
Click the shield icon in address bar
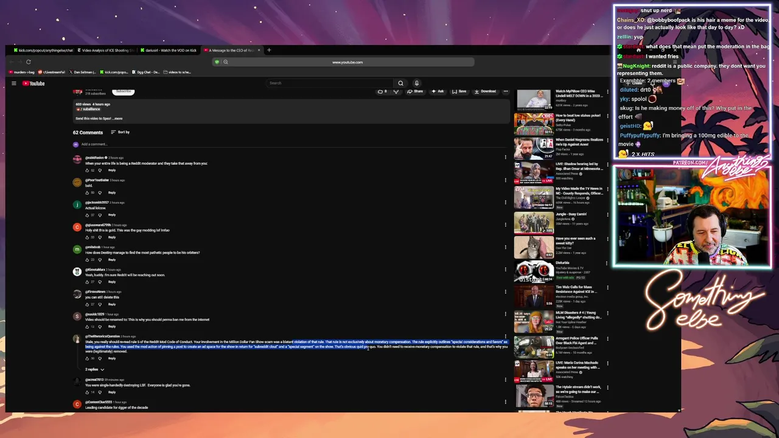pos(217,62)
